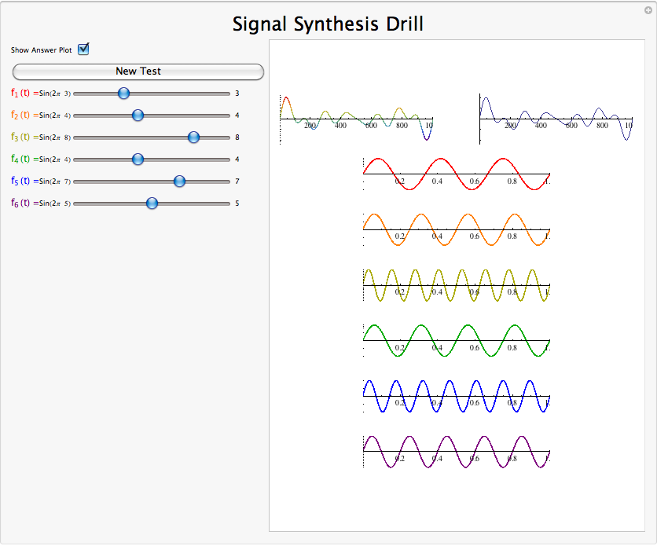The width and height of the screenshot is (657, 546).
Task: Click the f1 frequency slider handle
Action: (123, 93)
